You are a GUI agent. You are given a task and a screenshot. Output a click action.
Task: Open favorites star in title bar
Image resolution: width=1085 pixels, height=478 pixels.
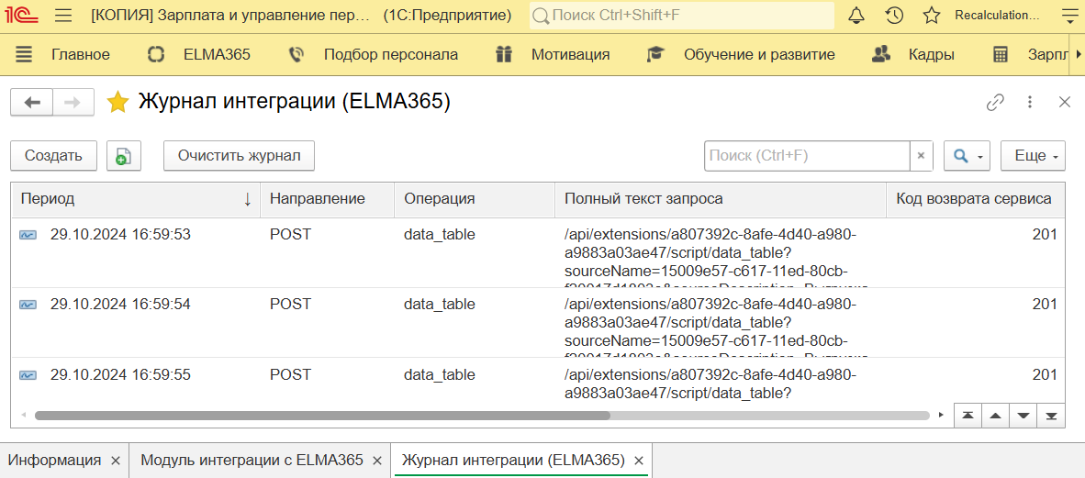932,16
